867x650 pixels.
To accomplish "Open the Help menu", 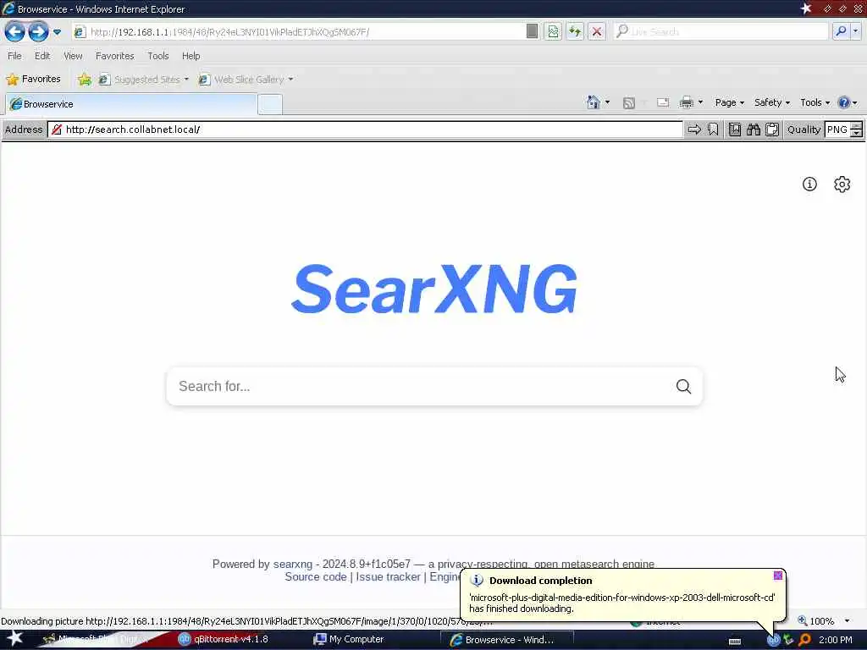I will click(191, 56).
